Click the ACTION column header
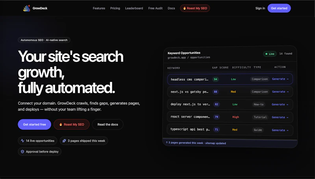The image size is (315, 179). pyautogui.click(x=280, y=67)
